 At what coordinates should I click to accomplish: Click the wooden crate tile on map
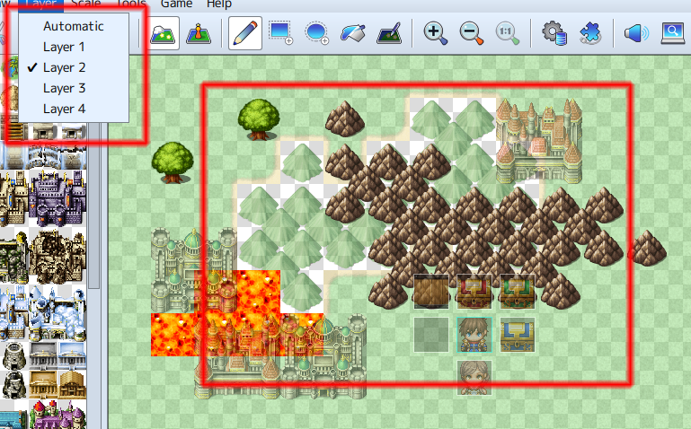[x=431, y=292]
